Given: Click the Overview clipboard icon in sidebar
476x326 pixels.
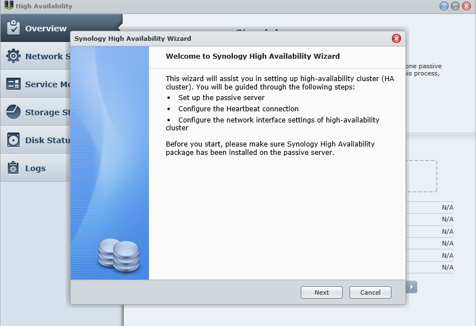Looking at the screenshot, I should pyautogui.click(x=13, y=27).
